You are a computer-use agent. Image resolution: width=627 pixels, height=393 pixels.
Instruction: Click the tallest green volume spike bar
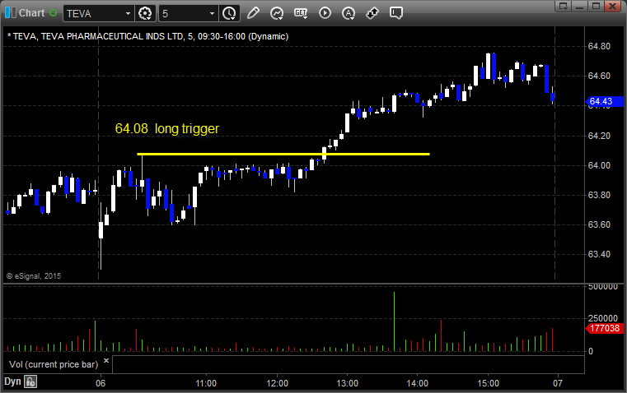[394, 321]
